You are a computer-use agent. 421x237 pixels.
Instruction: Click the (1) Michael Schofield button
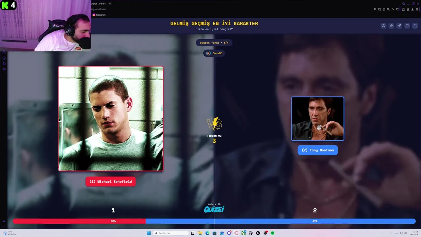[111, 182]
